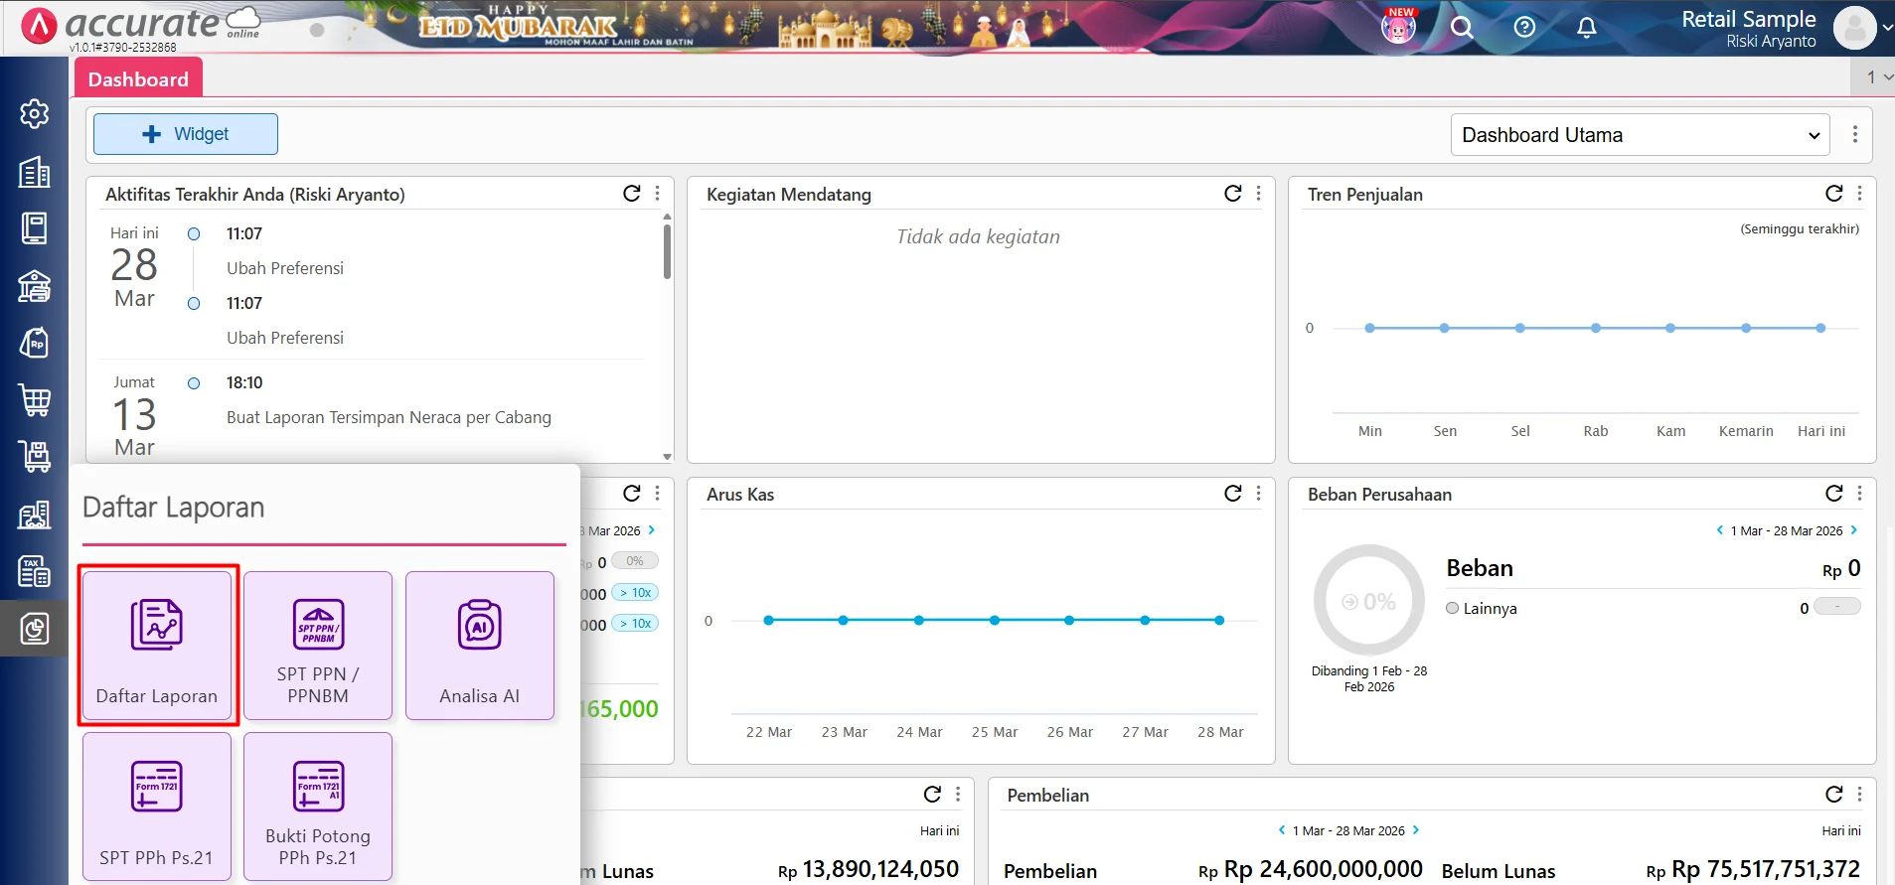
Task: Click Hari ini point on Tren Penjualan chart
Action: (1820, 328)
